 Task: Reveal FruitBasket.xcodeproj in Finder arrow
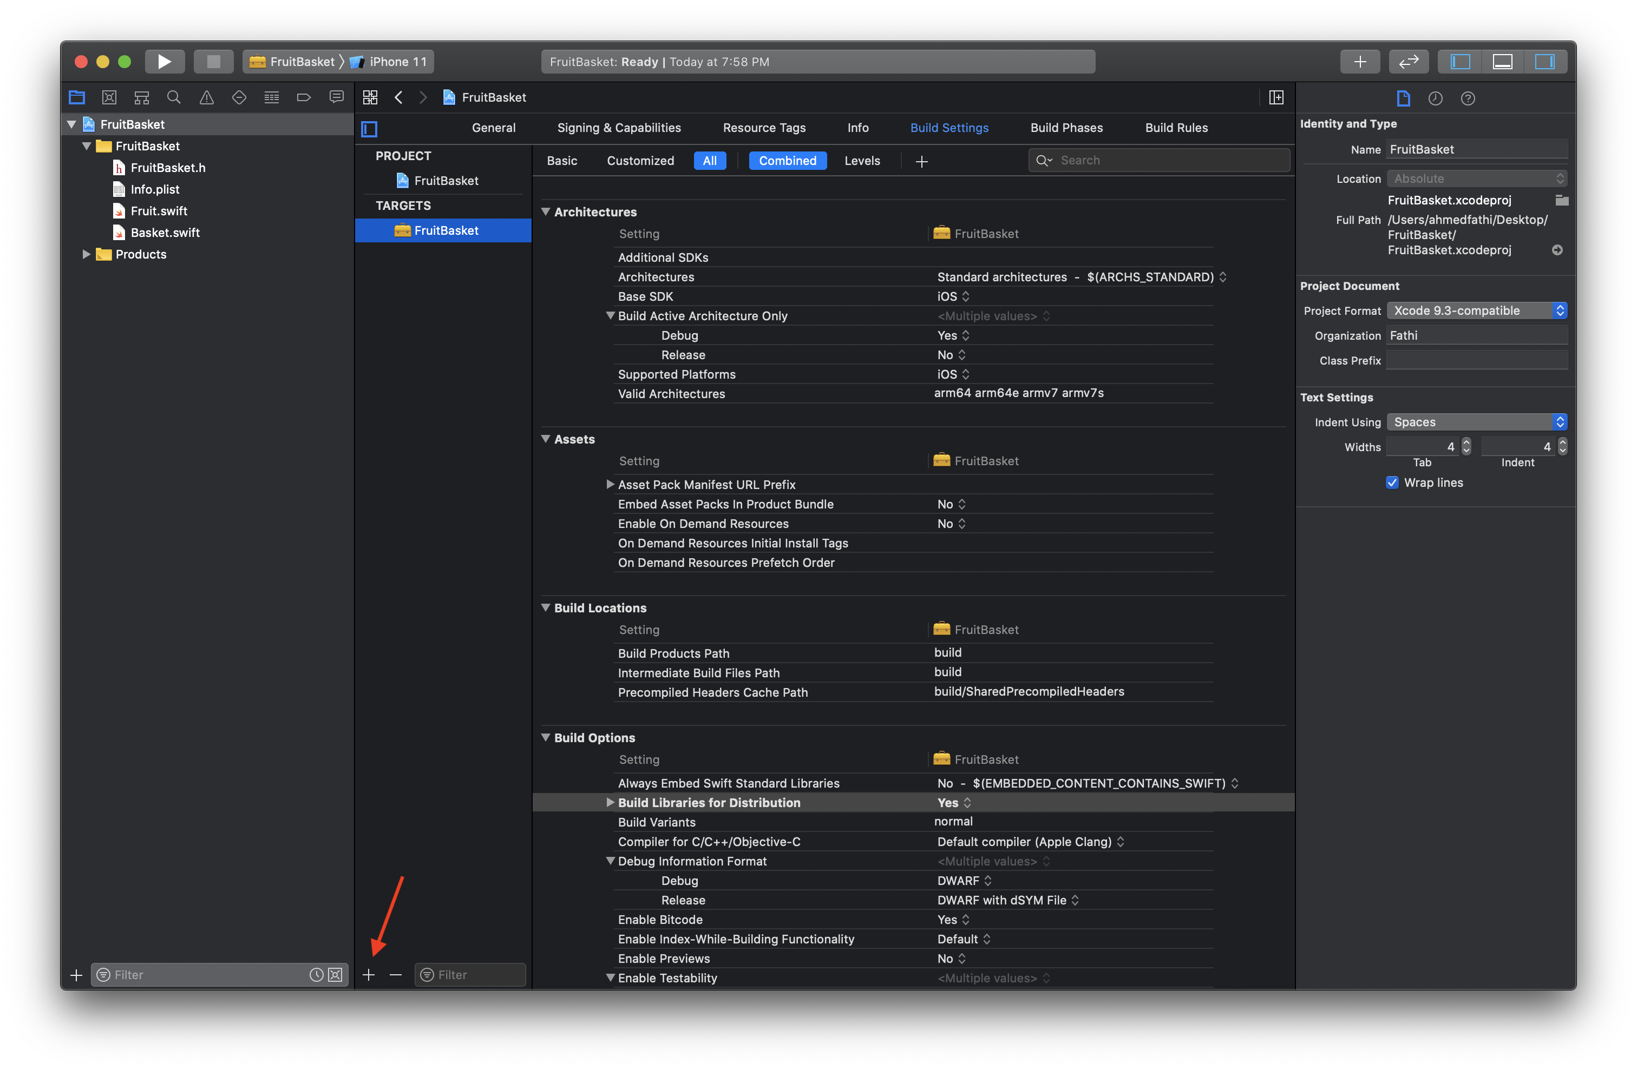(x=1557, y=250)
